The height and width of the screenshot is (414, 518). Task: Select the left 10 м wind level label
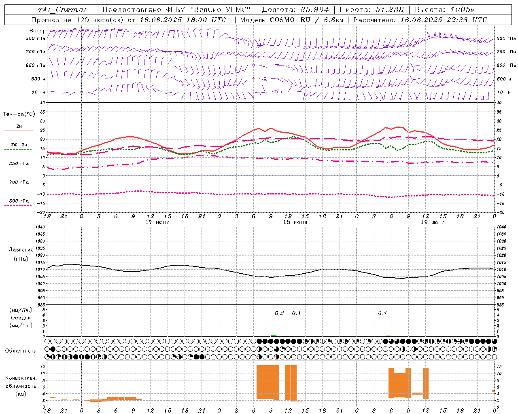(39, 92)
